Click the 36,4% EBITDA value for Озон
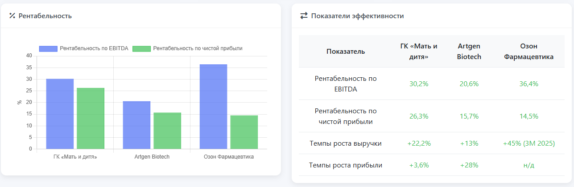Screen dimensions: 574x187 529,84
